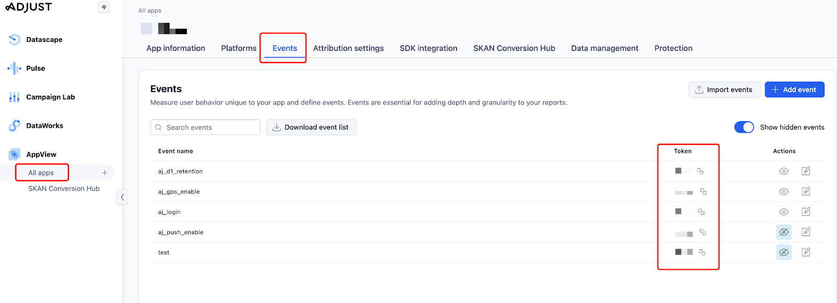
Task: Click the DataWorks sidebar icon
Action: (15, 125)
